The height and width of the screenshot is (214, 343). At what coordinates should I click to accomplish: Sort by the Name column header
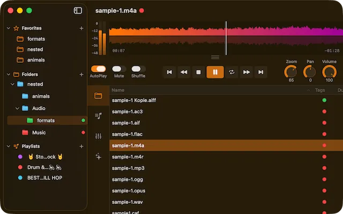click(118, 90)
